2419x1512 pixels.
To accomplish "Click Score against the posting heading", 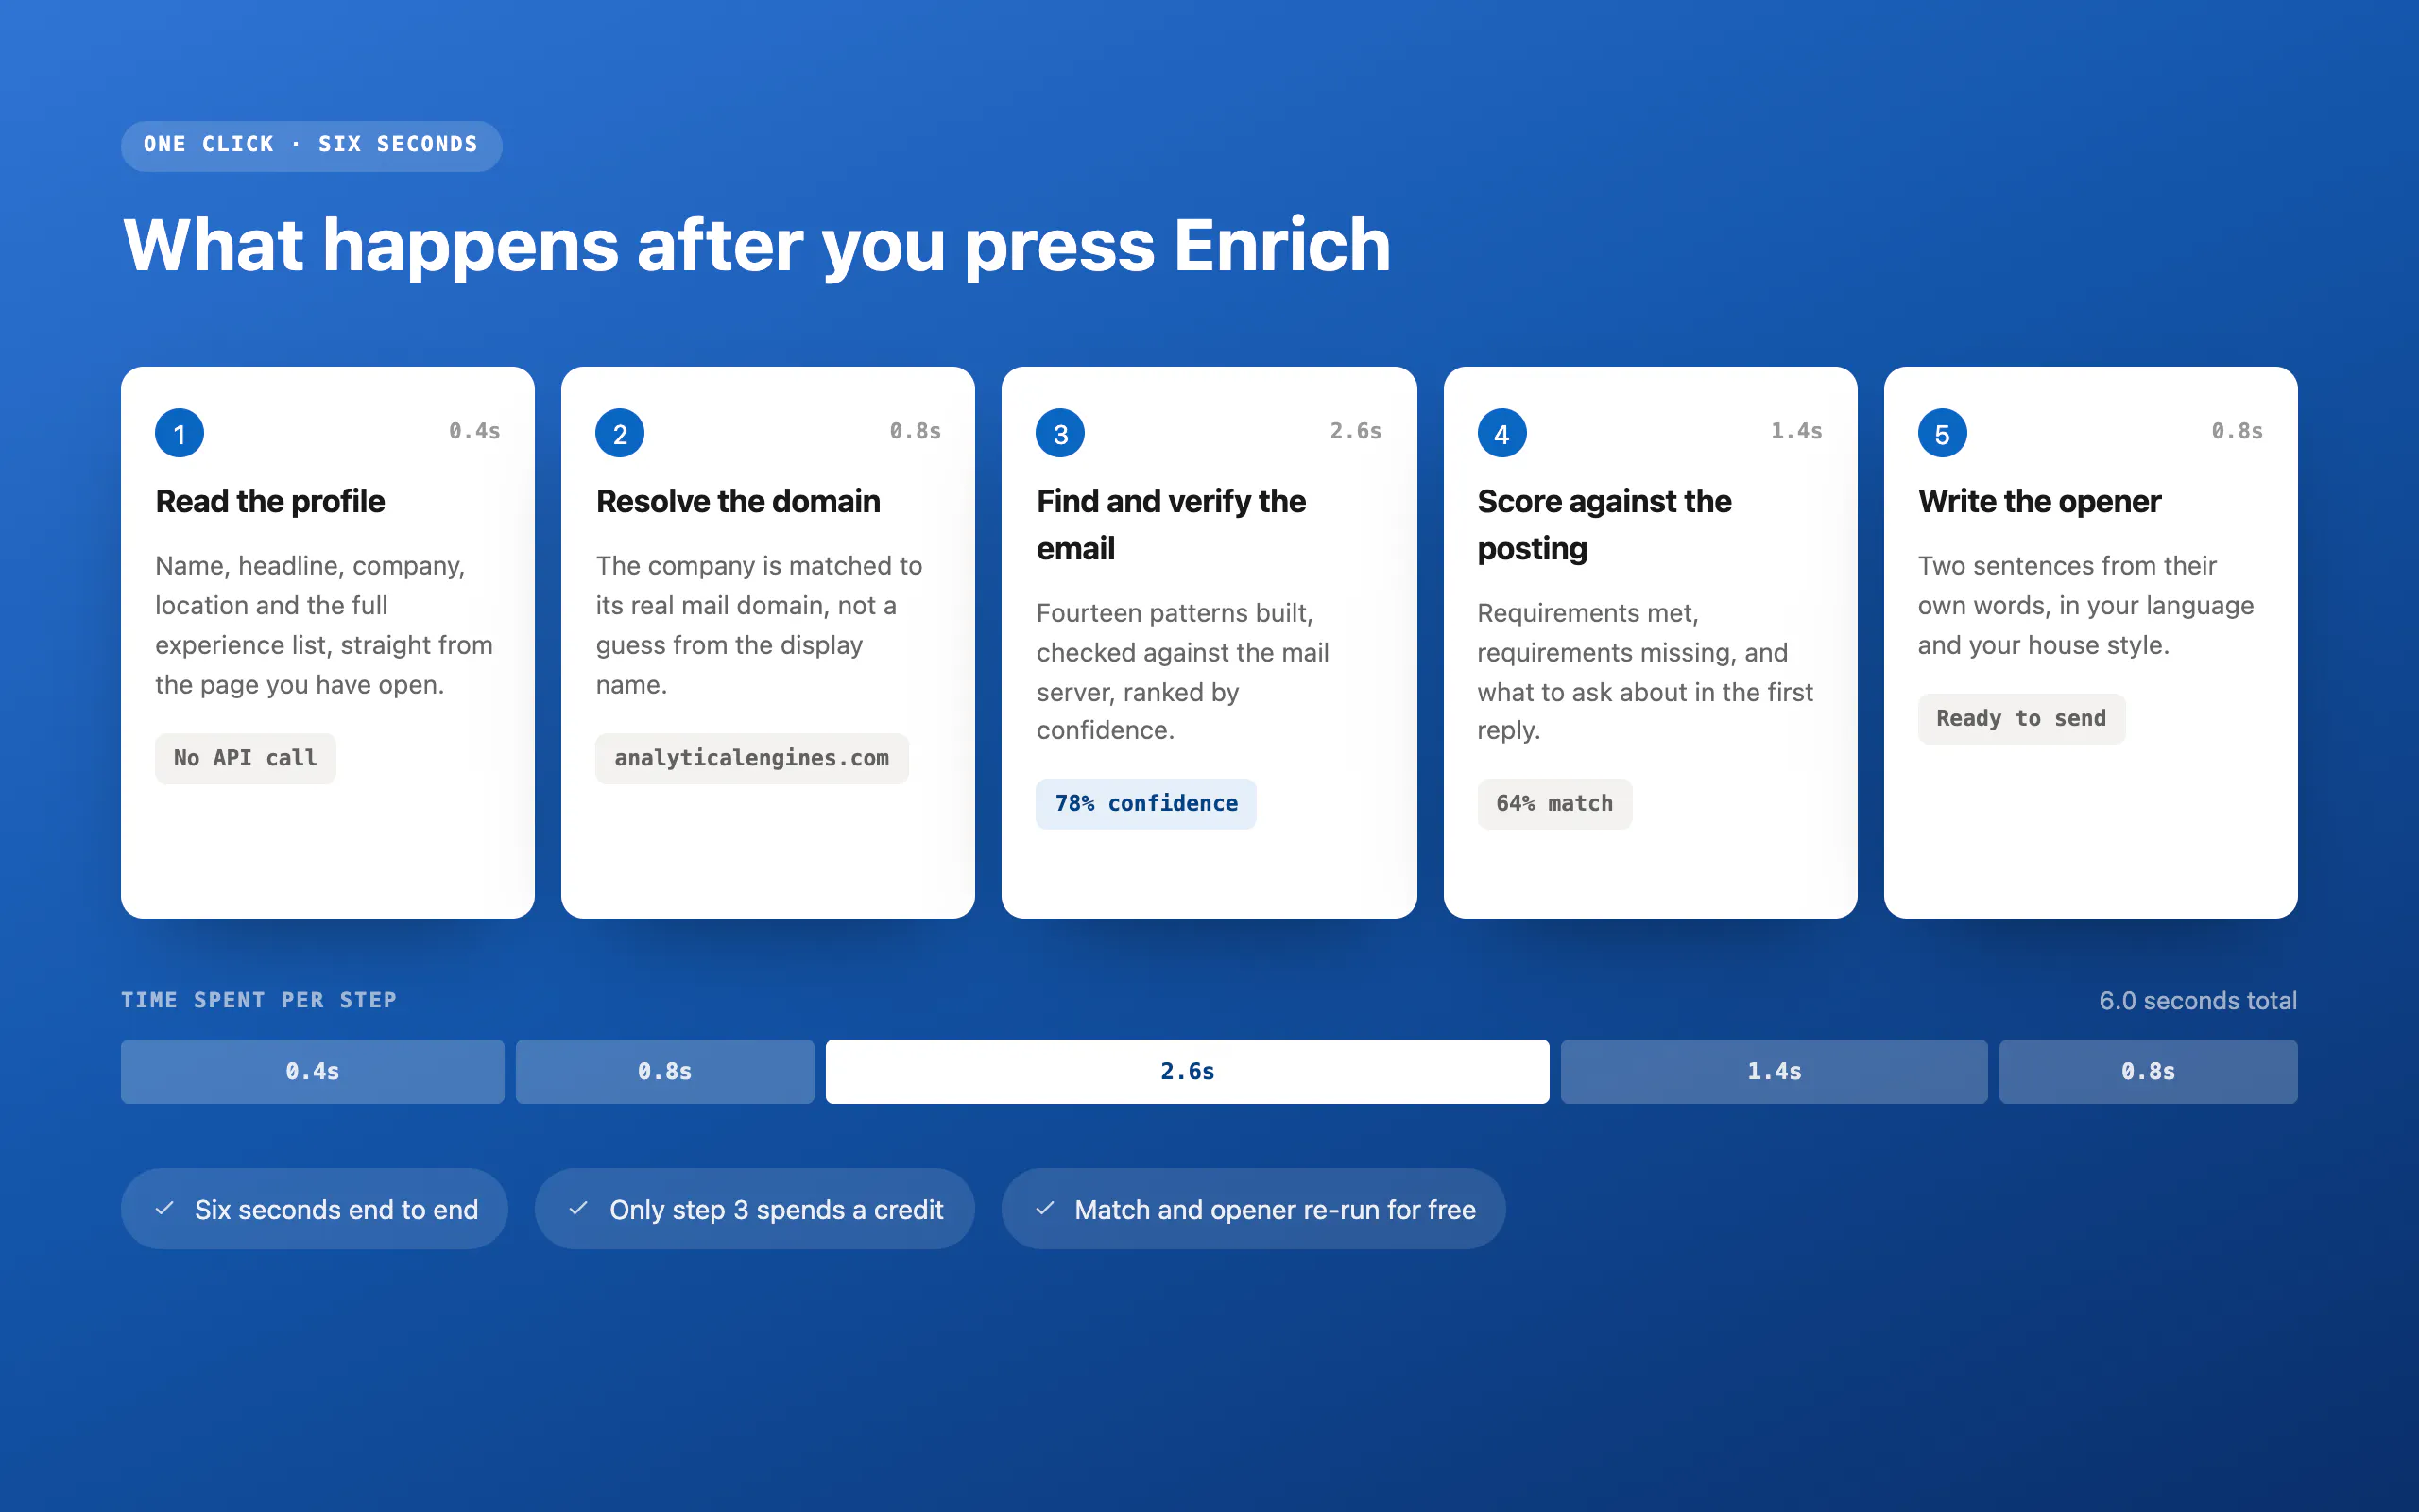I will (x=1604, y=525).
